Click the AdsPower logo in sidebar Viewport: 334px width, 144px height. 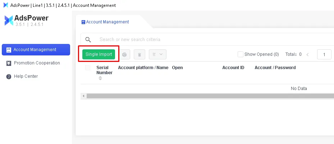click(9, 21)
